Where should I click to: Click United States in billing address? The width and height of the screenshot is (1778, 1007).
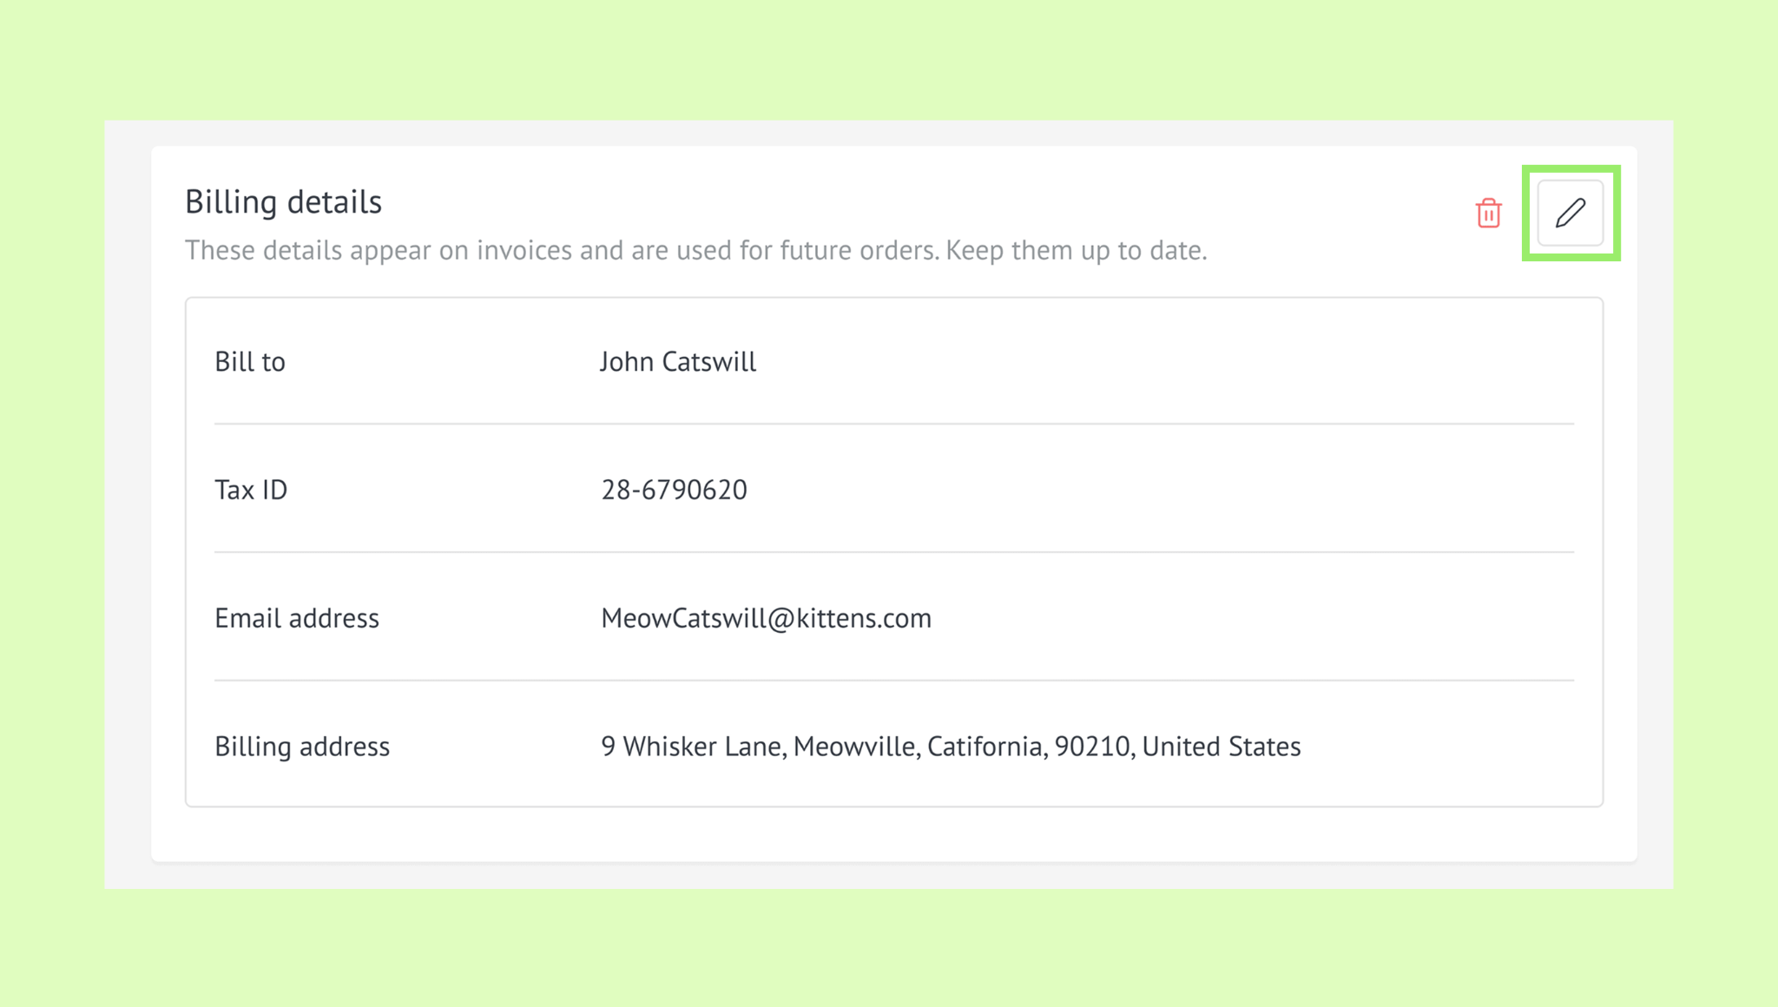click(1222, 747)
